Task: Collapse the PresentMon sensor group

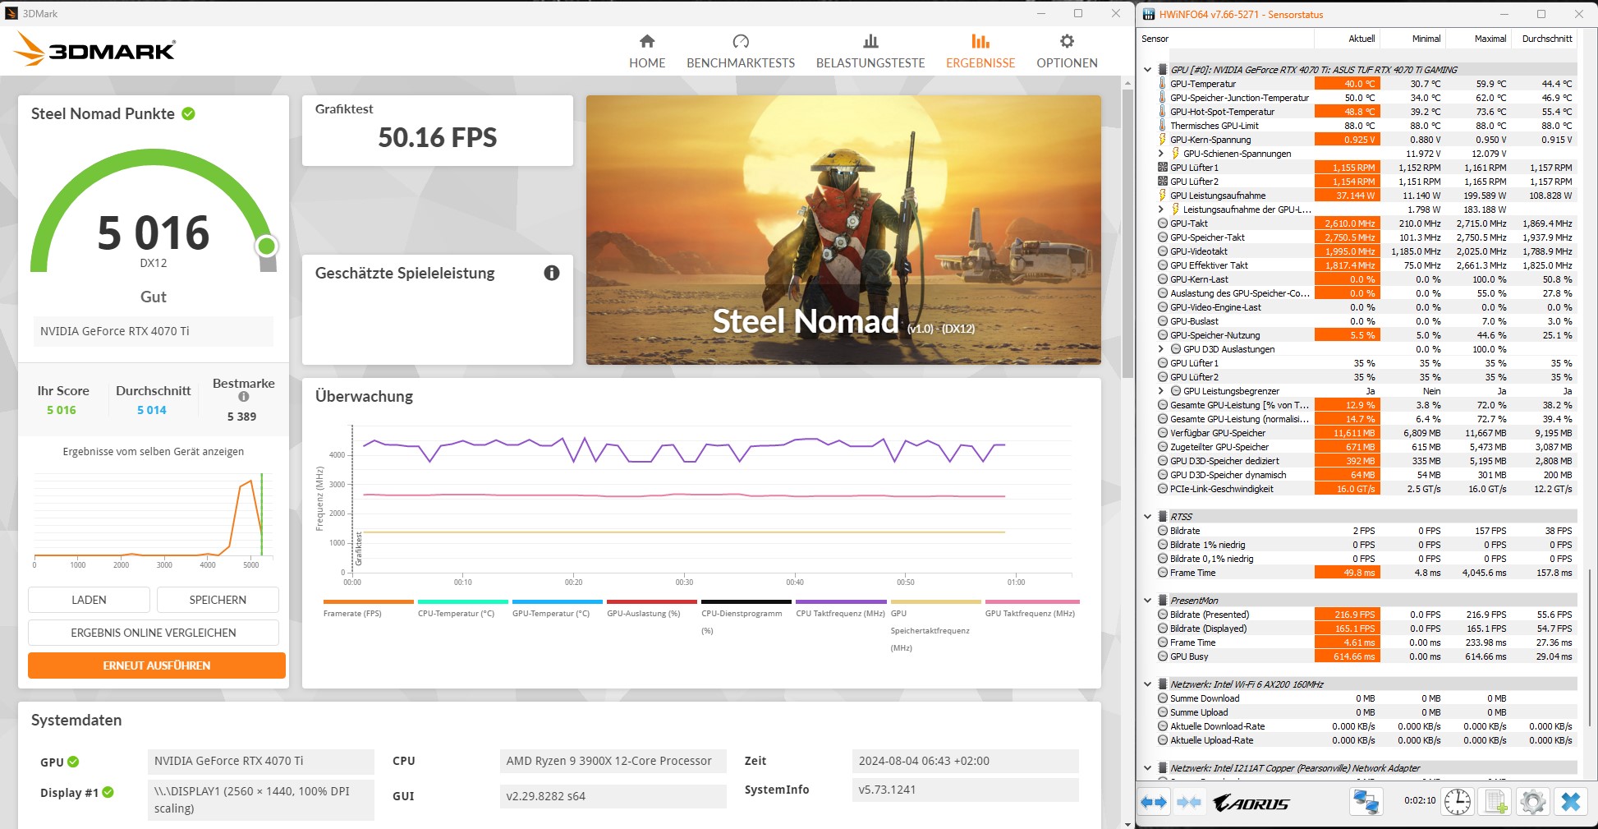Action: (x=1147, y=601)
